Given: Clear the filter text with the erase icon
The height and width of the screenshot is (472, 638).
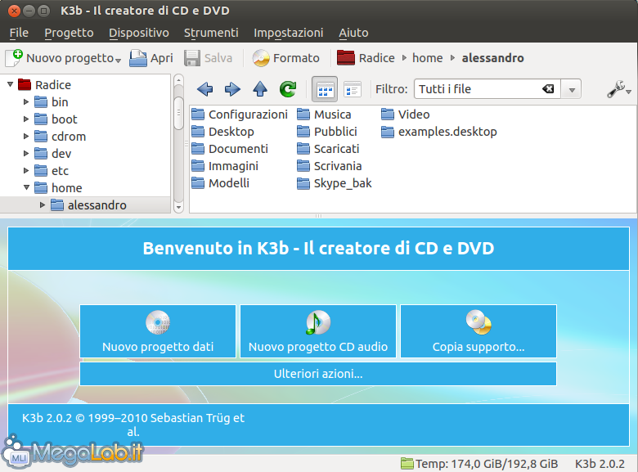Looking at the screenshot, I should click(548, 88).
